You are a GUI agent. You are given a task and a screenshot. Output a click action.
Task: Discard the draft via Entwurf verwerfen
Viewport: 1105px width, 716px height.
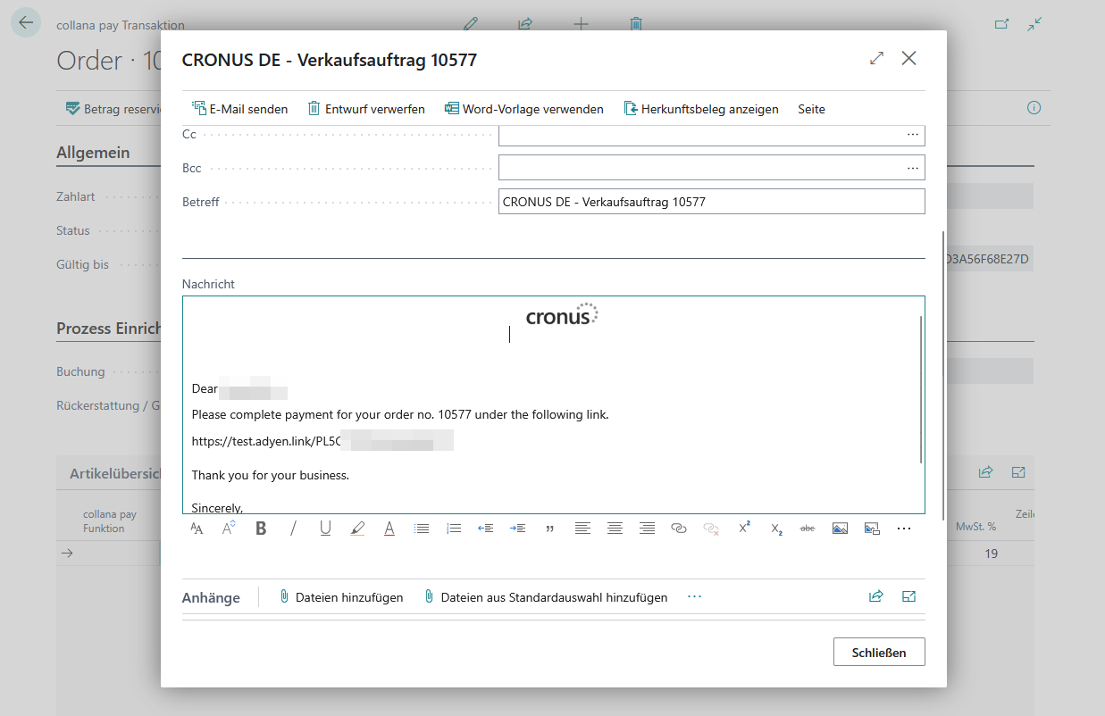(x=366, y=109)
